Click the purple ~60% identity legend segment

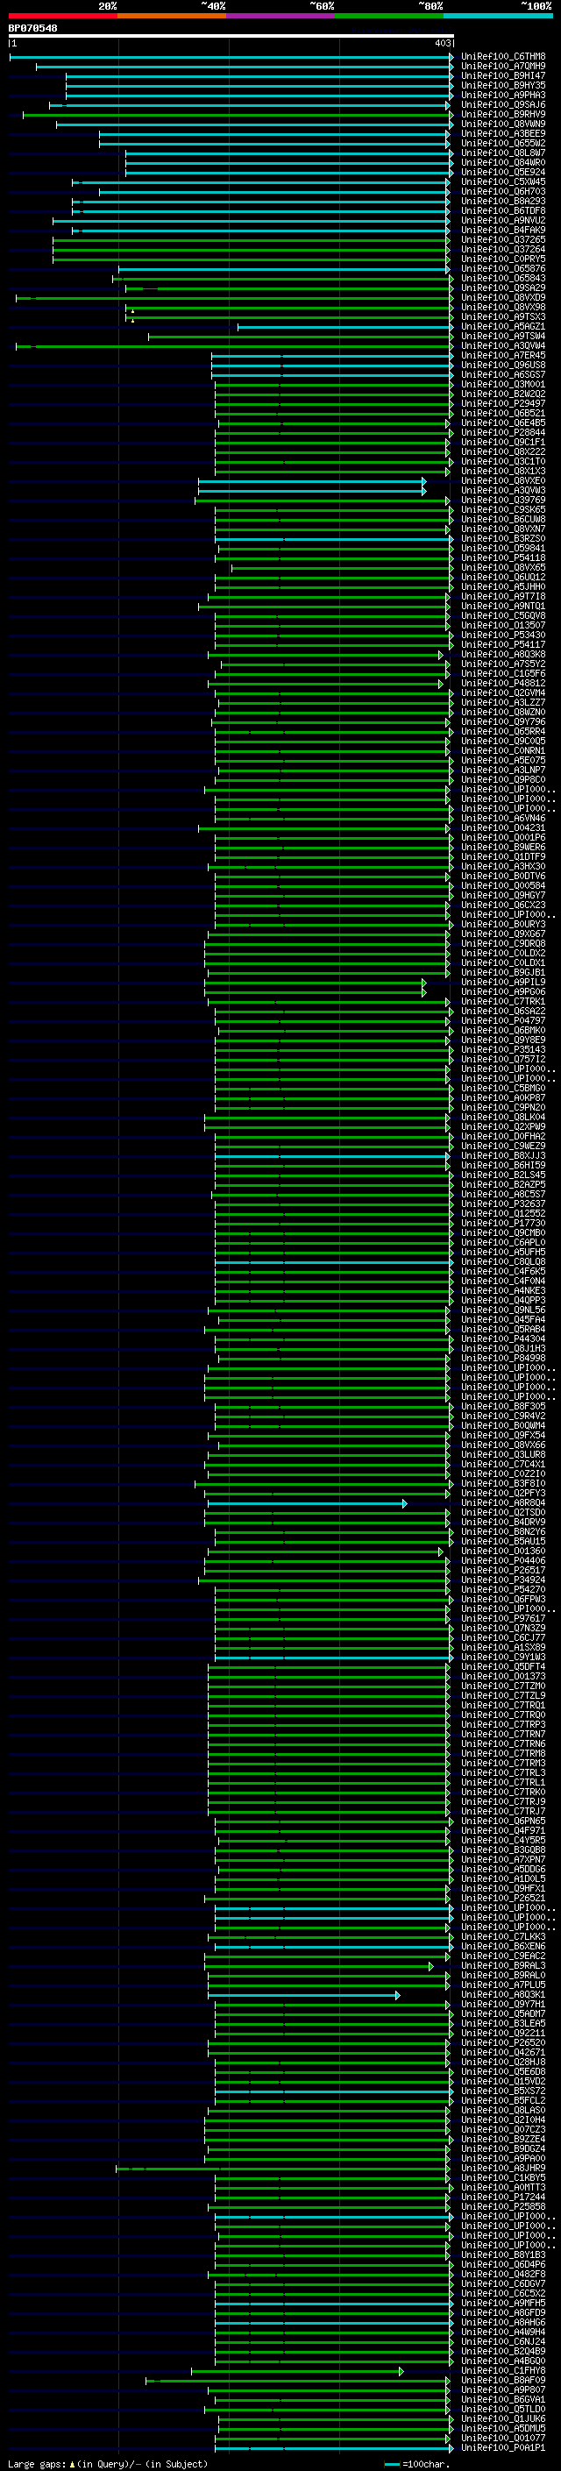pyautogui.click(x=281, y=16)
